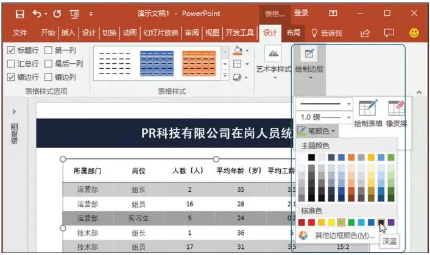
Task: Click 登录 to sign in
Action: (301, 13)
